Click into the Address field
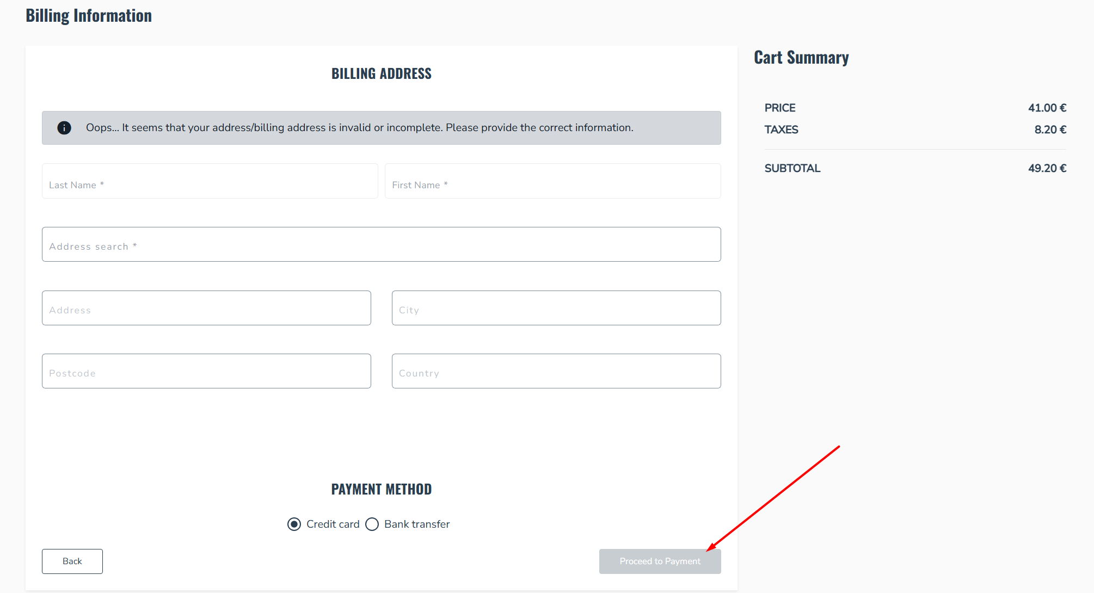 207,308
